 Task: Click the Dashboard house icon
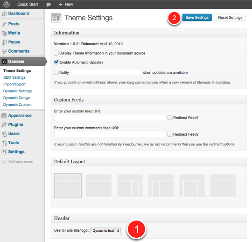point(4,14)
